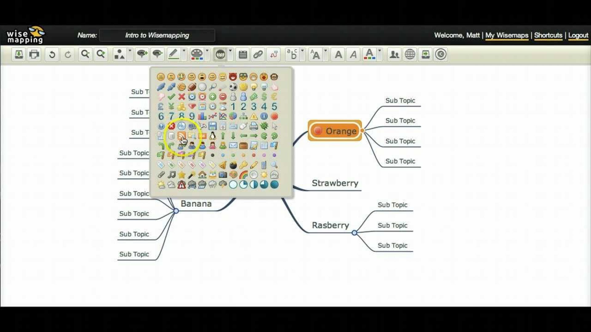Undo the last action

pyautogui.click(x=52, y=54)
